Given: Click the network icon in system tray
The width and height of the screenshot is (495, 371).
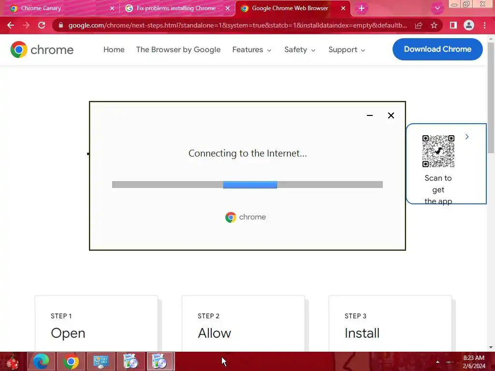Looking at the screenshot, I should [450, 362].
